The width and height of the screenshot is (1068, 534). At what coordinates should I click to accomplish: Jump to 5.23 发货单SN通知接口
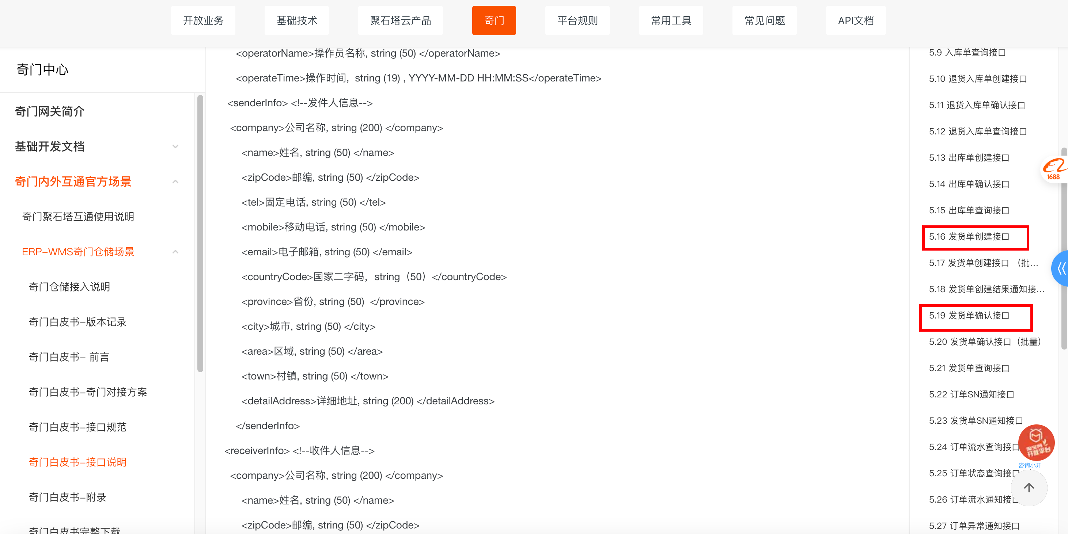pos(976,421)
